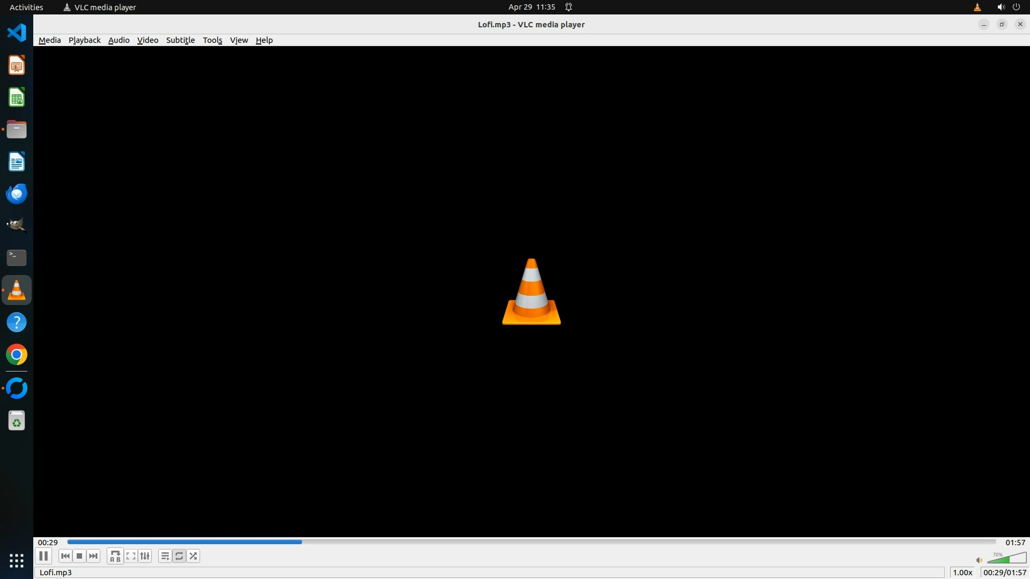Toggle loop repeat mode button

click(179, 556)
